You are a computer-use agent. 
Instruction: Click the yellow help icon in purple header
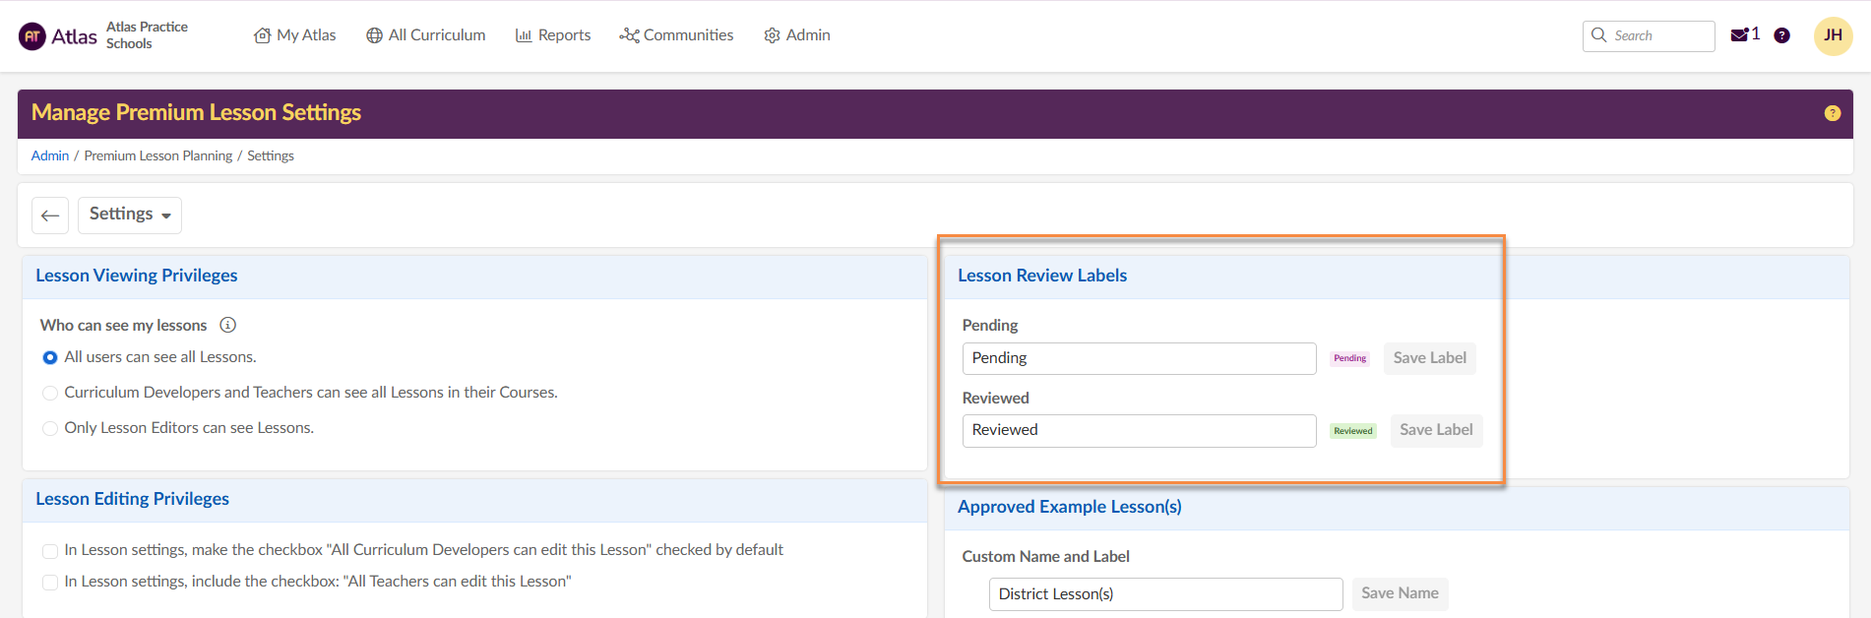[x=1832, y=113]
